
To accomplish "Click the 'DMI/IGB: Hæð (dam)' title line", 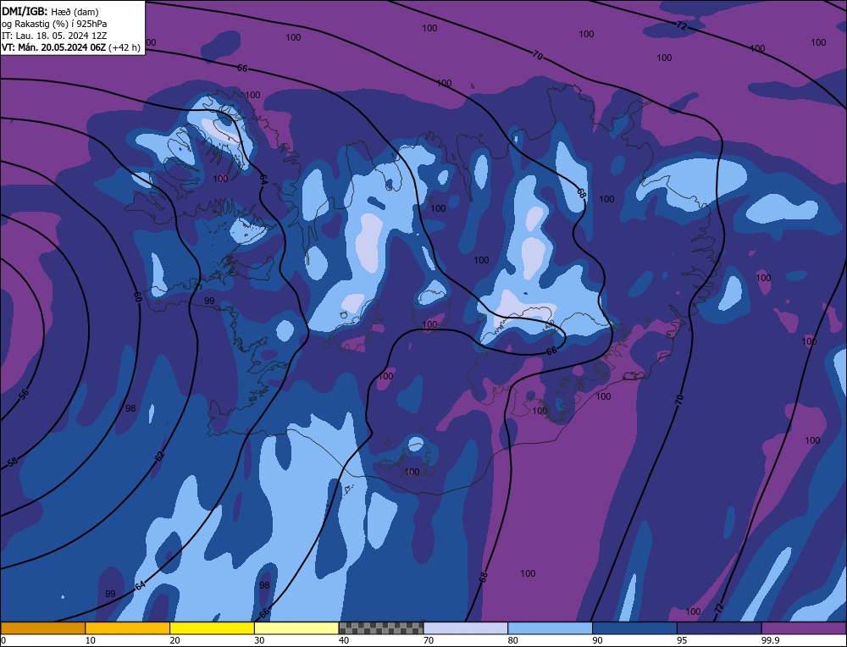I will [x=50, y=11].
